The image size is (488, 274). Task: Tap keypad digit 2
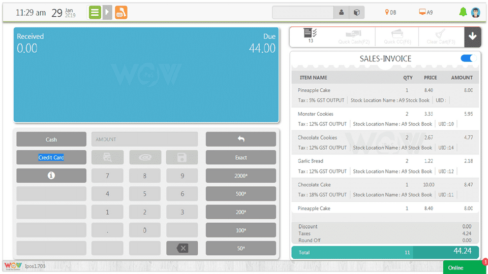coord(145,212)
